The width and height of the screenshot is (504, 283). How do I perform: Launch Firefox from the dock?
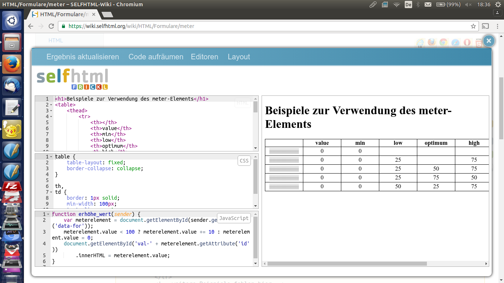click(12, 64)
